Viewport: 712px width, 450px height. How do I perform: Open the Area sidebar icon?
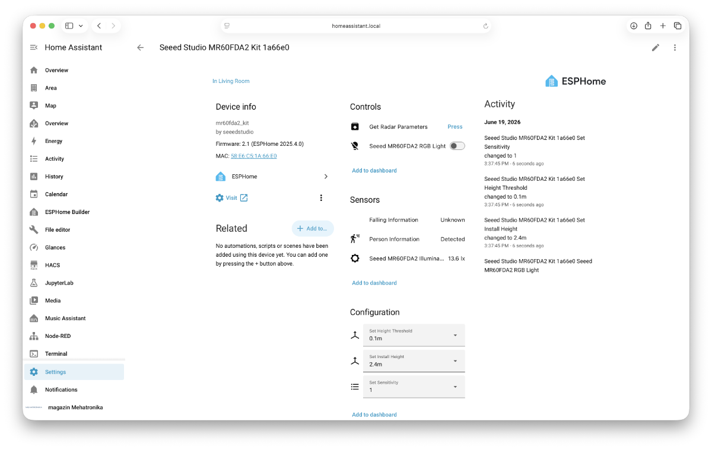click(34, 88)
